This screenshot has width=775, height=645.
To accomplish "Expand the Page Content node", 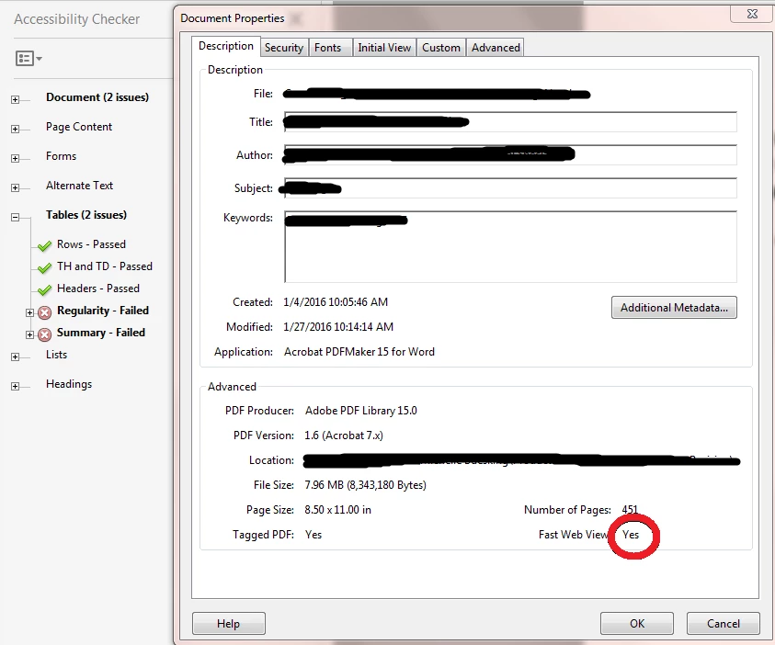I will (16, 130).
